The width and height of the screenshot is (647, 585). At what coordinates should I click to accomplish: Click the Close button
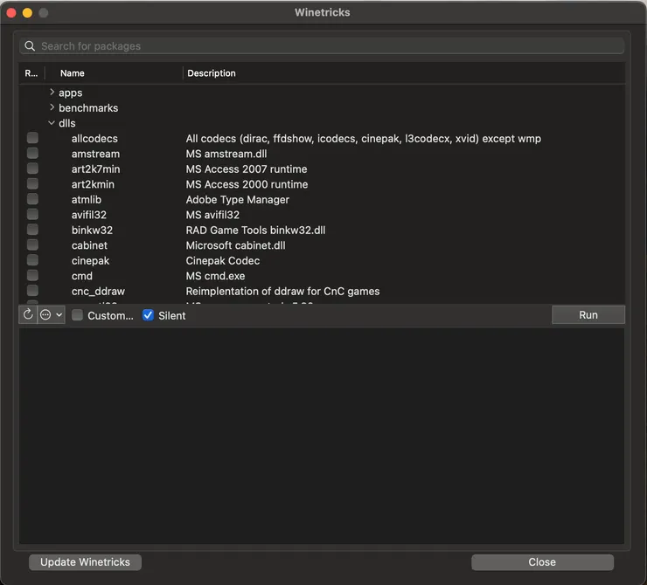pyautogui.click(x=542, y=562)
